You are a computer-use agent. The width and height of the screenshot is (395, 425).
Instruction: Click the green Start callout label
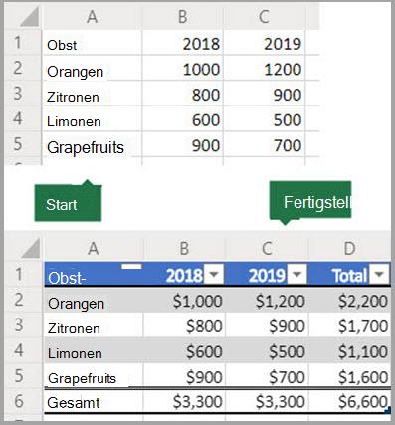[68, 203]
